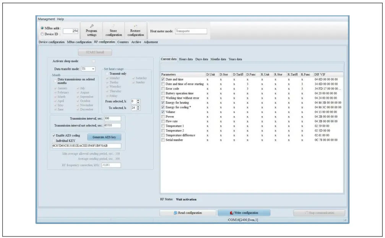Enable the Error code parameter checkbox
The image size is (385, 238).
tap(163, 89)
